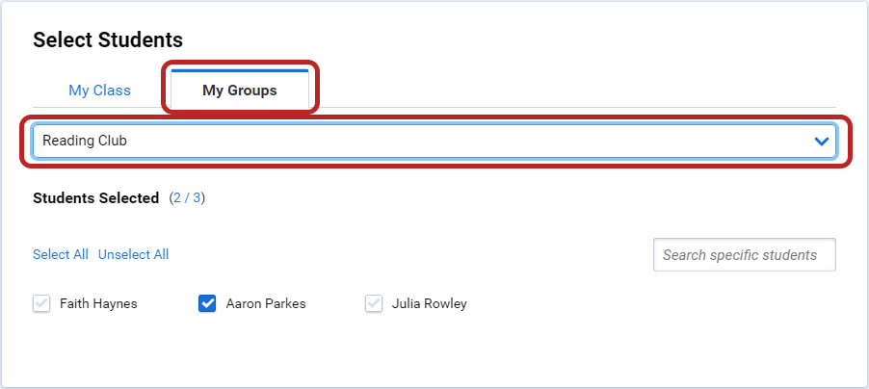Image resolution: width=869 pixels, height=389 pixels.
Task: Click the 2 / 3 selected count
Action: (187, 197)
